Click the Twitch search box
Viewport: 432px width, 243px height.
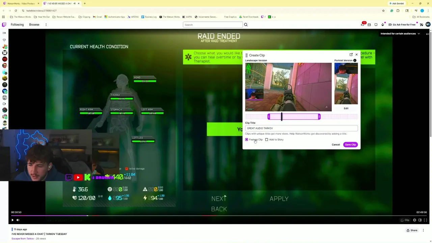tap(213, 25)
